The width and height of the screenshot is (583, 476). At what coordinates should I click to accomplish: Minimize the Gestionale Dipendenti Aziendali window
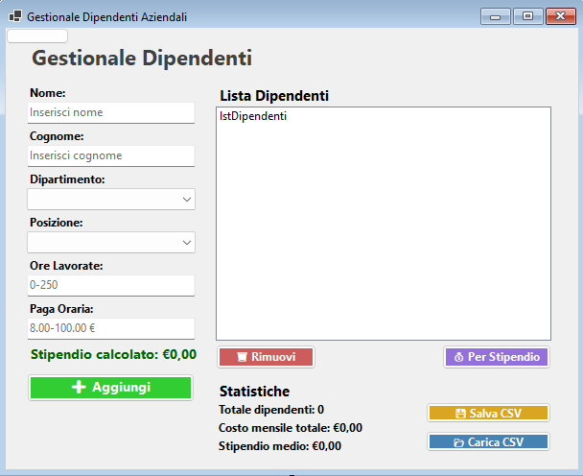point(495,16)
